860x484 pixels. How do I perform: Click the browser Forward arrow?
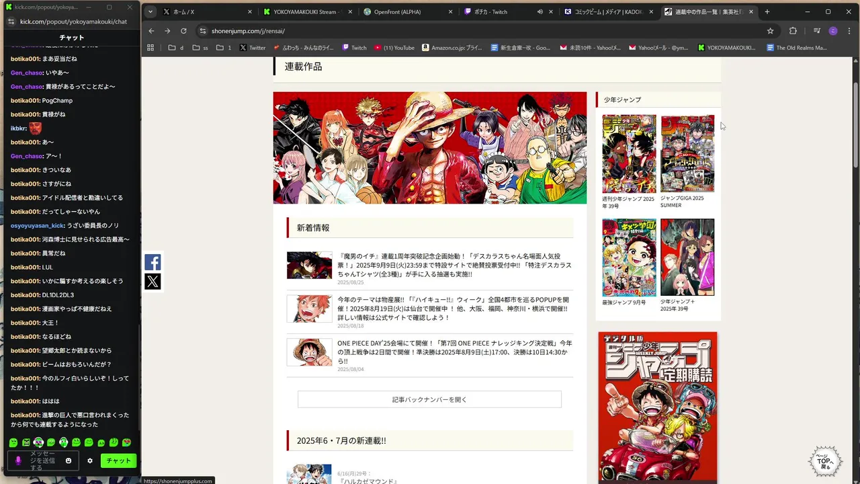pos(167,31)
